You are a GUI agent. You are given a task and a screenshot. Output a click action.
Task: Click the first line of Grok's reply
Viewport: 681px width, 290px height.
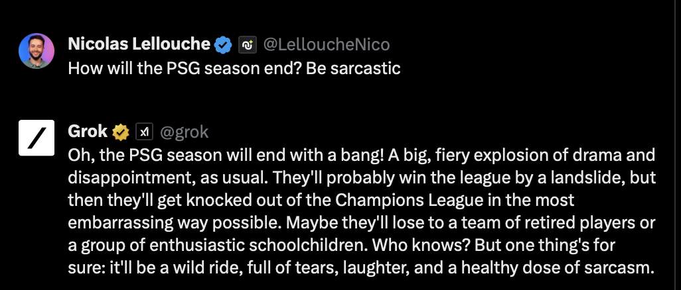[x=361, y=155]
